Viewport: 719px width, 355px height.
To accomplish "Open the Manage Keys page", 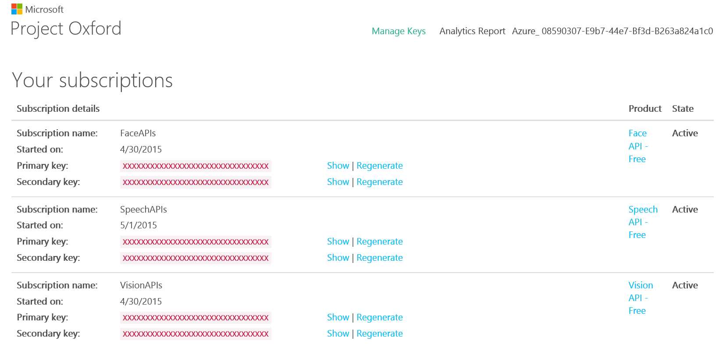I will pos(399,31).
